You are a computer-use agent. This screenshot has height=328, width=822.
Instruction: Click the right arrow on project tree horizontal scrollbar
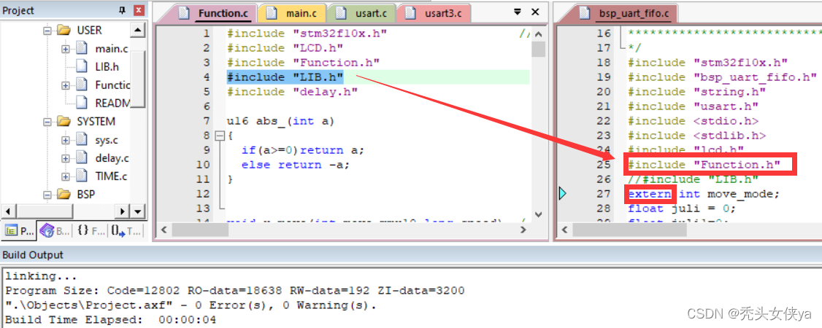122,211
